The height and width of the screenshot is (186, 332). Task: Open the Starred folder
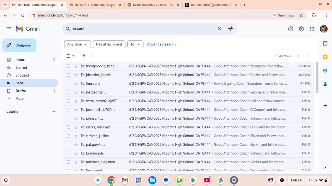(29, 68)
